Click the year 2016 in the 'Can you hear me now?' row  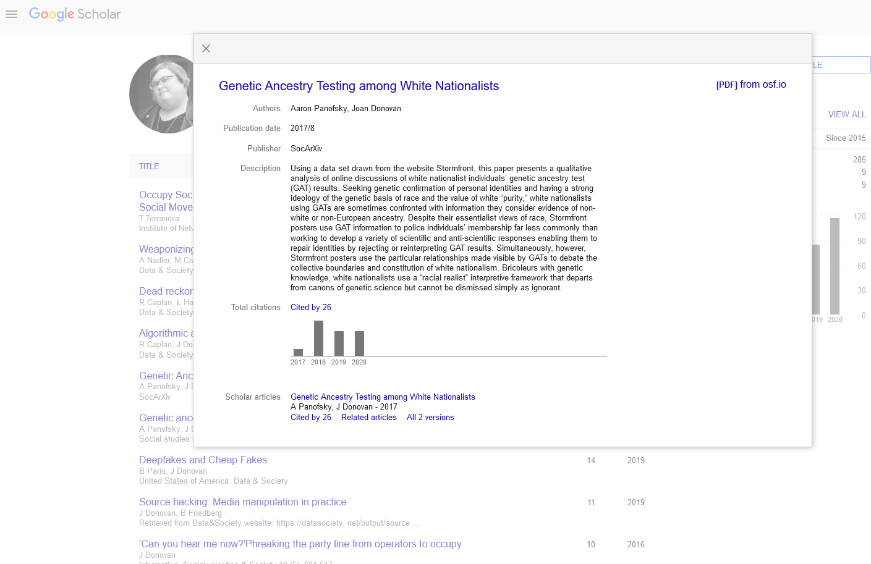(x=636, y=544)
